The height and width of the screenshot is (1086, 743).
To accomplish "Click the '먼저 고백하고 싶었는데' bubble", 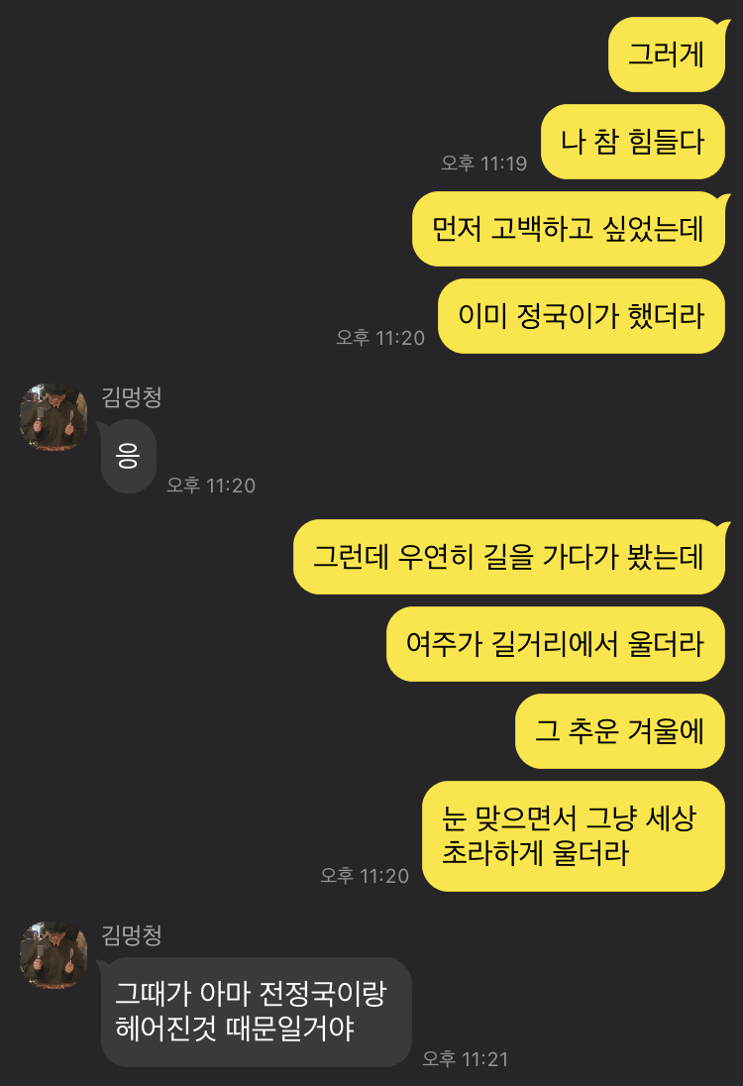I will pos(569,229).
